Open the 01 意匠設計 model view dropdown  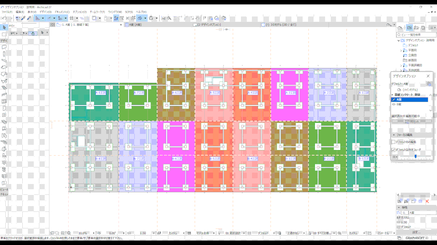pos(244,233)
